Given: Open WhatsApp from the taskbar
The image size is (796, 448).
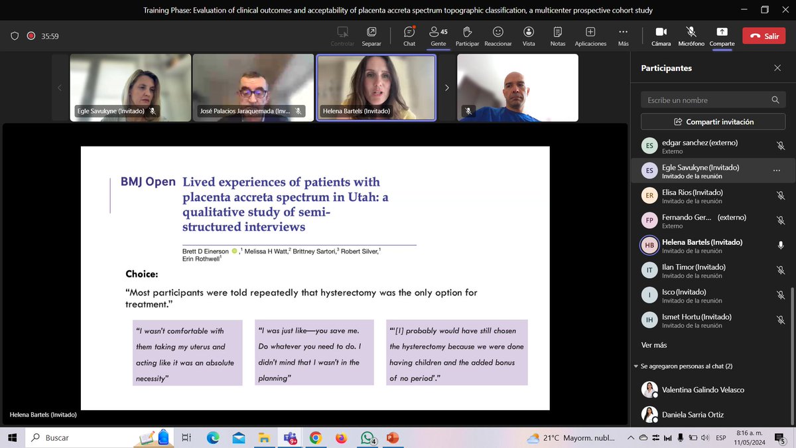Looking at the screenshot, I should 367,437.
